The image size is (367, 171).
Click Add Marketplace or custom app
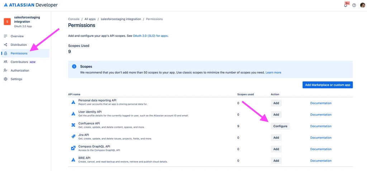point(328,85)
